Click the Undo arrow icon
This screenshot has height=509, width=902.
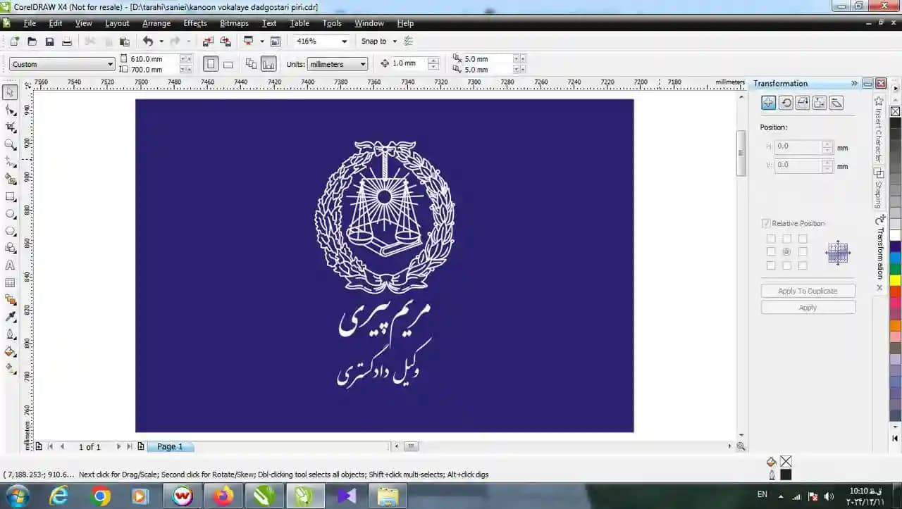pyautogui.click(x=148, y=42)
